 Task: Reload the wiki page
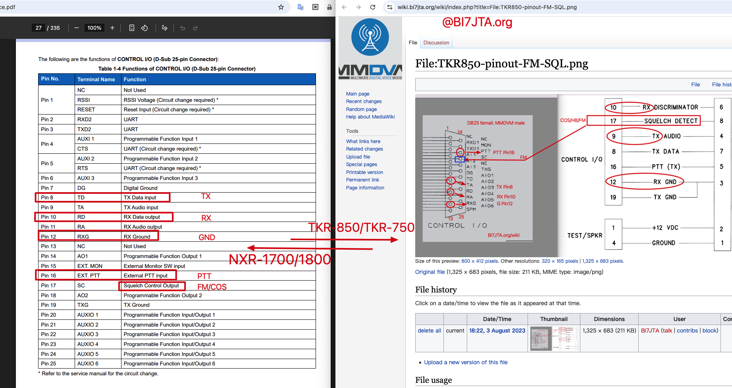point(373,7)
